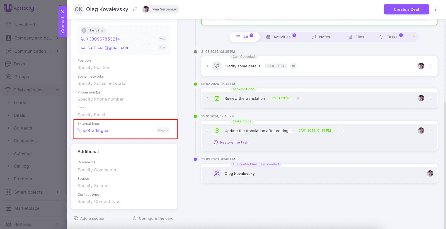446x229 pixels.
Task: Expand CRM and sales sidebar section
Action: [x=57, y=90]
